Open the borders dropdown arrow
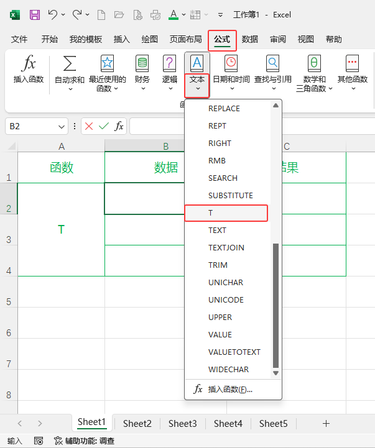The width and height of the screenshot is (375, 448). click(x=206, y=14)
